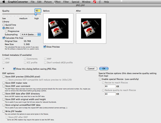Enable Store EXIF maker note
Viewport: 161px width, 123px height.
click(4, 83)
